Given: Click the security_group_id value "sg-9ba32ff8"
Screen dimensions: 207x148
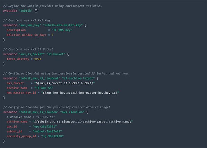Looking at the screenshot, I should (52, 136).
